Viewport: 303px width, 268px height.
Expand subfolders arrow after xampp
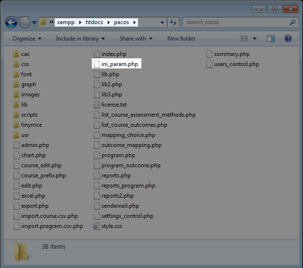pos(80,23)
